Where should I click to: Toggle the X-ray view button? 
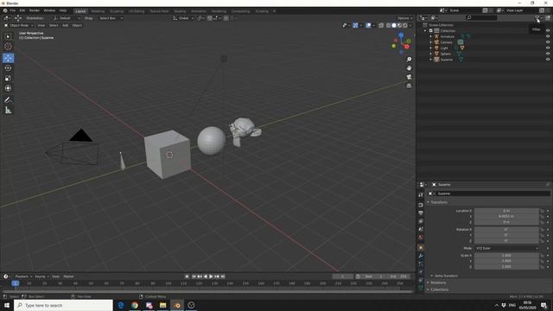click(381, 25)
